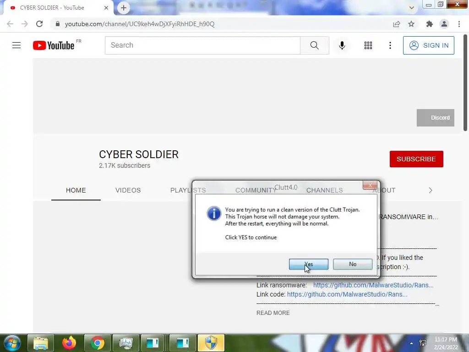Image resolution: width=469 pixels, height=352 pixels.
Task: Open the YouTube hamburger guide menu
Action: 16,45
